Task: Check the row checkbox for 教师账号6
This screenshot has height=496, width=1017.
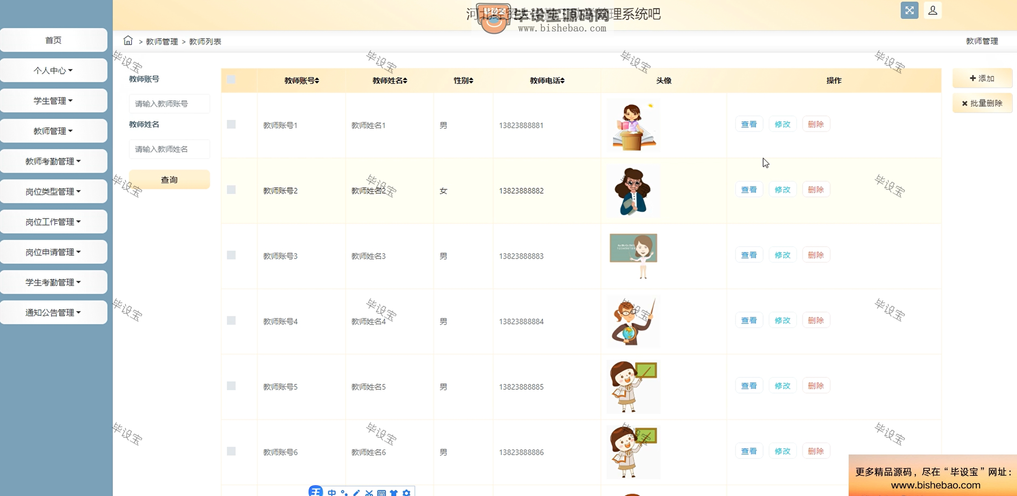Action: pyautogui.click(x=231, y=451)
